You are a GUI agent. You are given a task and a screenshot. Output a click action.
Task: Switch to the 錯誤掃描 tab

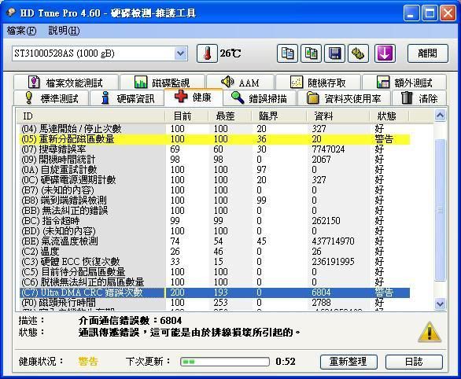tap(260, 98)
